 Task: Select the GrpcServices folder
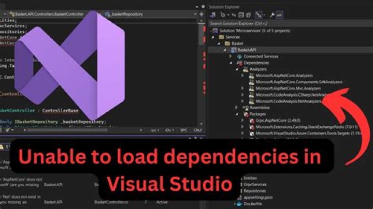[255, 185]
